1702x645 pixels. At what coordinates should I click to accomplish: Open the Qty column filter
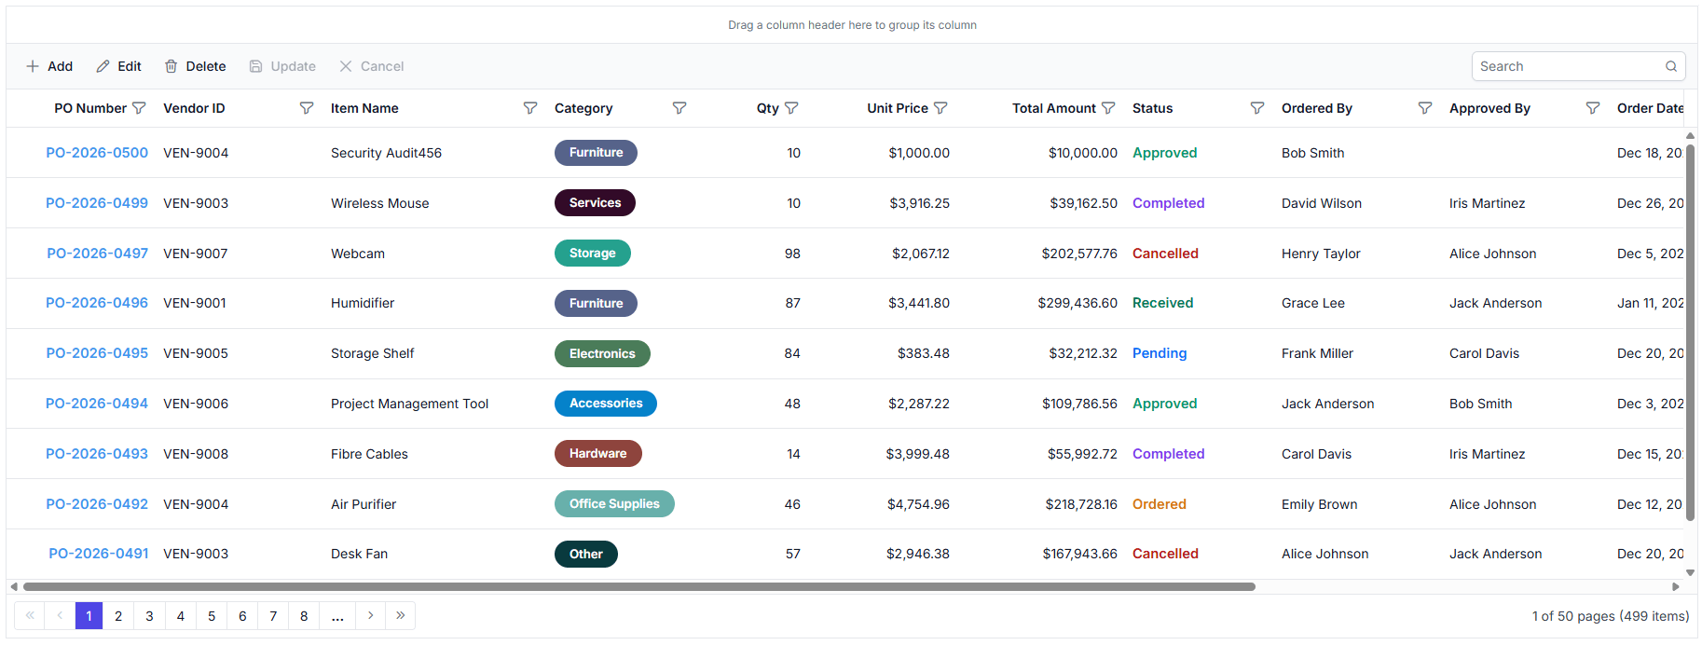click(x=791, y=108)
